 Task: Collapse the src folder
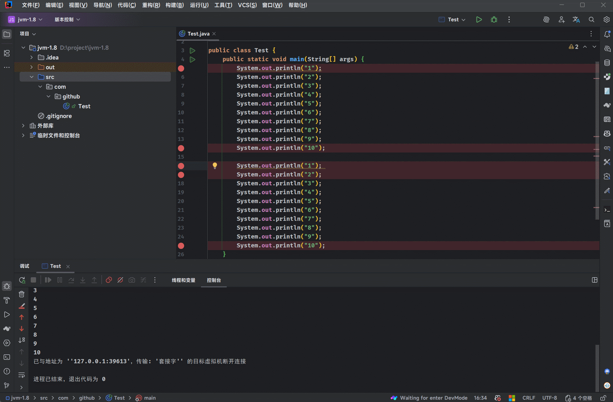pyautogui.click(x=32, y=77)
